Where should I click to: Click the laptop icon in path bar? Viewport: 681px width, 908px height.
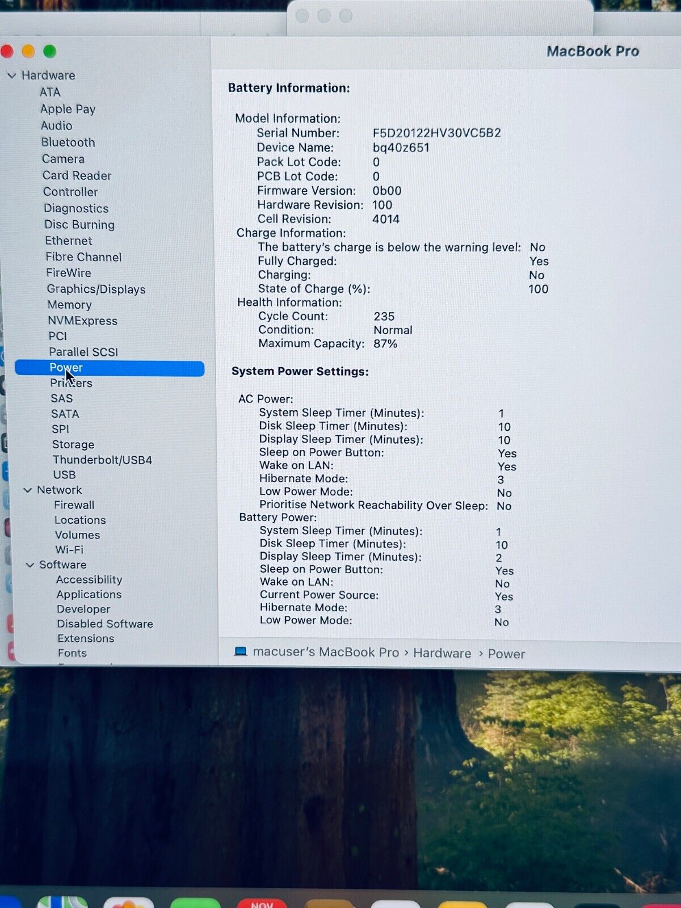[x=241, y=652]
